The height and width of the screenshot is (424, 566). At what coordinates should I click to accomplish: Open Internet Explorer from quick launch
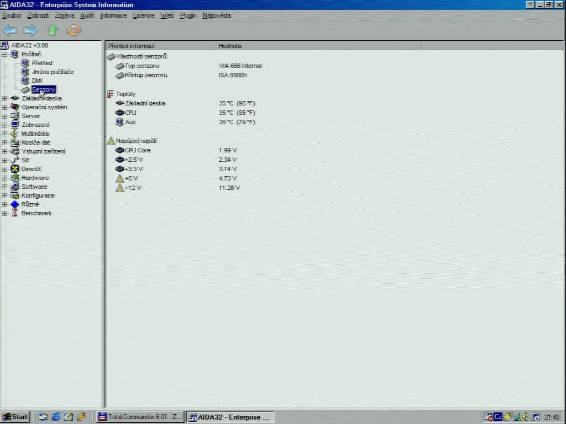[56, 417]
